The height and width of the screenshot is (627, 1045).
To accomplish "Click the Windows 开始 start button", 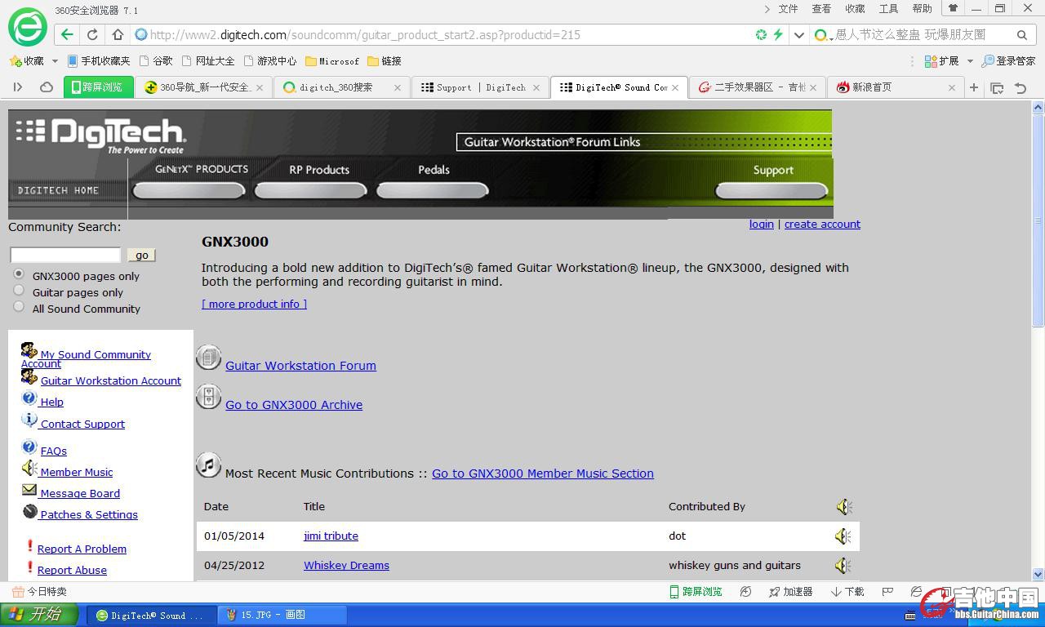I will pyautogui.click(x=39, y=615).
